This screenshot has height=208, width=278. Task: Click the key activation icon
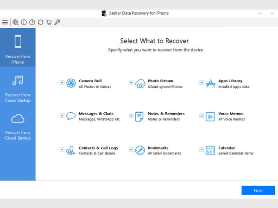tap(57, 22)
